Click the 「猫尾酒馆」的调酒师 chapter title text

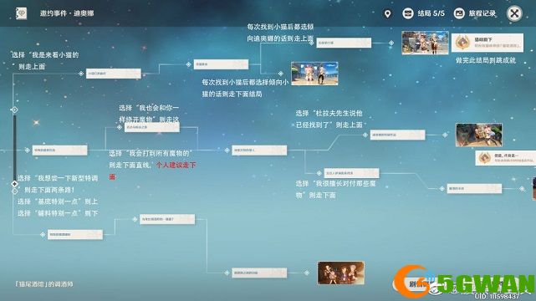(x=43, y=284)
